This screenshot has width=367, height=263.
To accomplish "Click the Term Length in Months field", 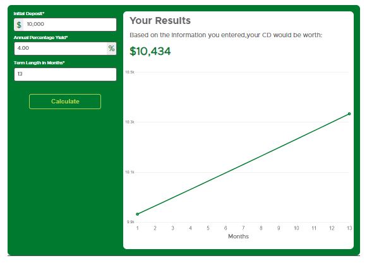I will click(65, 74).
